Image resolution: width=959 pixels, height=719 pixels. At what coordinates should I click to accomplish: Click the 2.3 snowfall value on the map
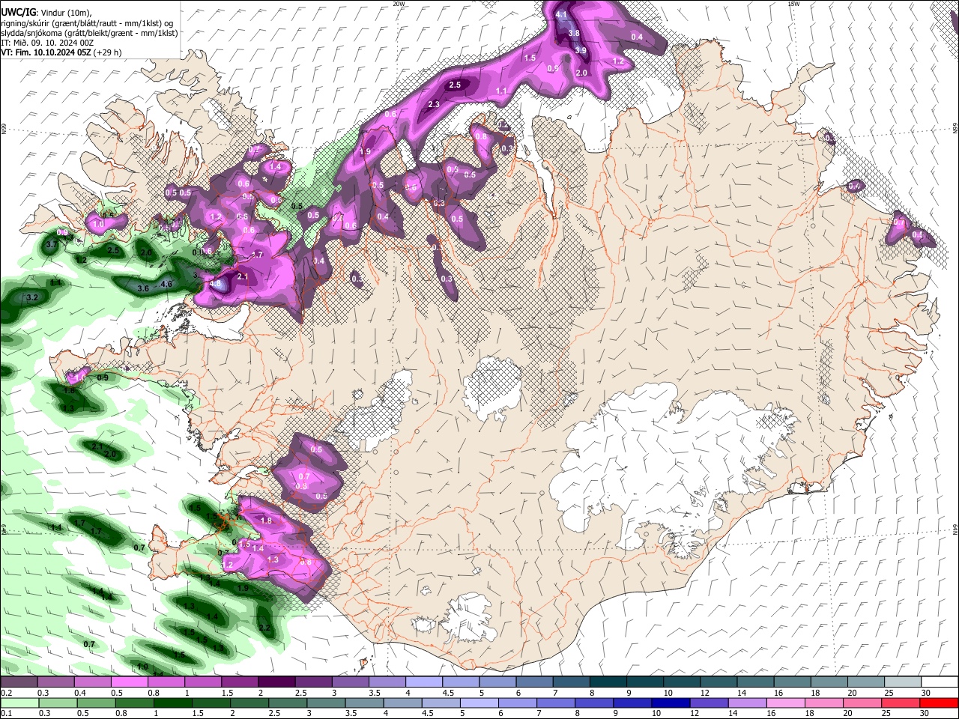click(x=434, y=104)
